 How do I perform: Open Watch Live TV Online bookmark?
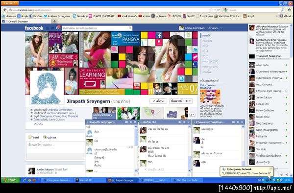228,16
